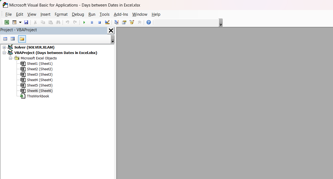Open Standard toolbar options dropdown
Screen dimensions: 333x179
click(221, 23)
